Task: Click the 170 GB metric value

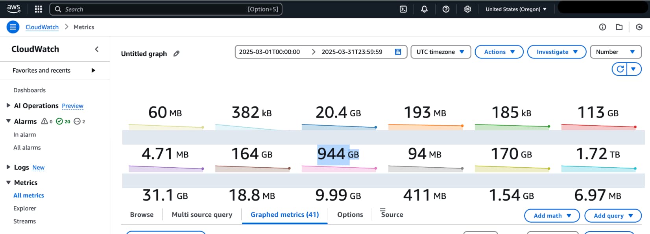Action: pos(511,154)
